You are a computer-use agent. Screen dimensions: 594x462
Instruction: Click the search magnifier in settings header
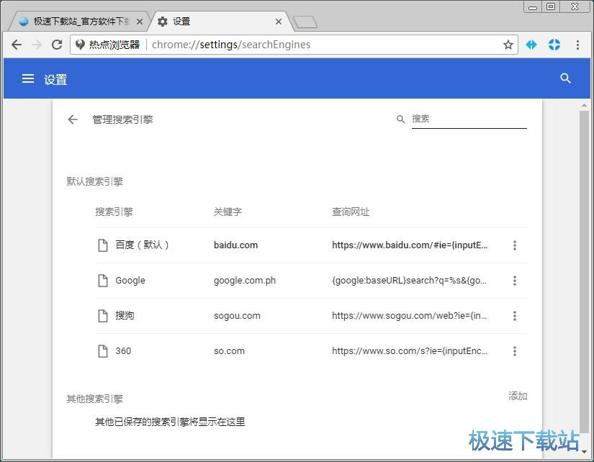coord(565,78)
